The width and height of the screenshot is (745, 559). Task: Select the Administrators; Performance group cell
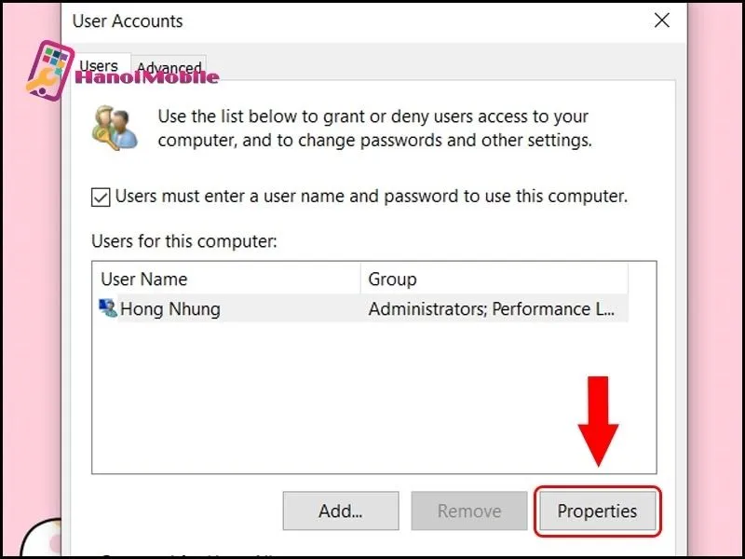pyautogui.click(x=492, y=308)
